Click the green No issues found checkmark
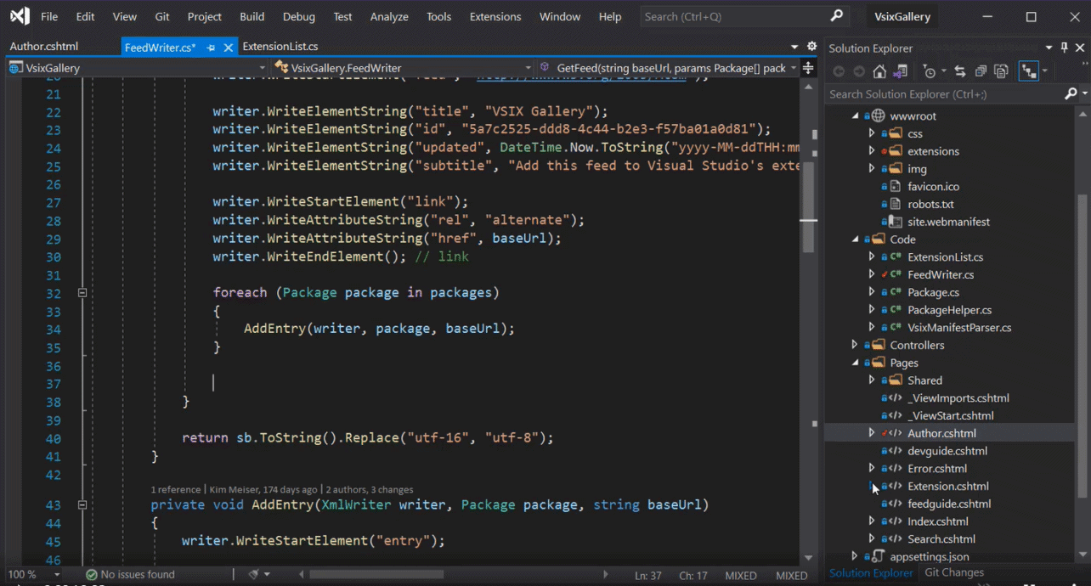1091x586 pixels. (92, 575)
